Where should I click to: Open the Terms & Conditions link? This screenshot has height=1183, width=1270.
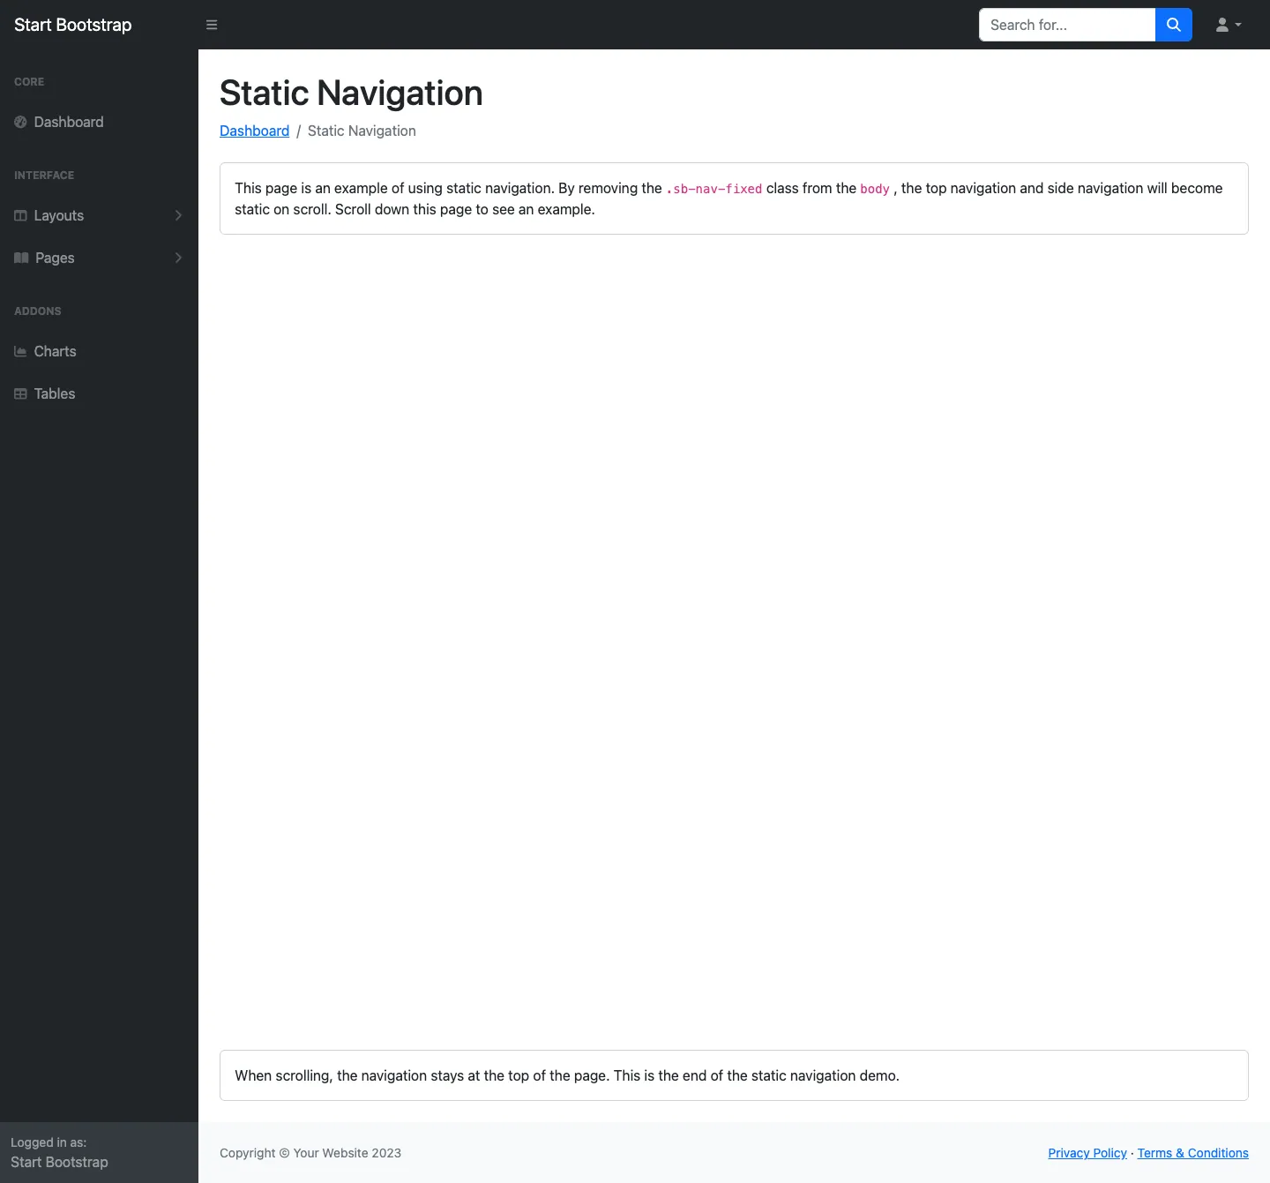1193,1153
